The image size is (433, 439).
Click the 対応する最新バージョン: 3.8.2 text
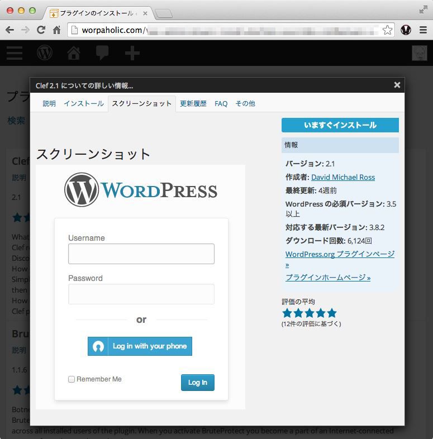335,227
